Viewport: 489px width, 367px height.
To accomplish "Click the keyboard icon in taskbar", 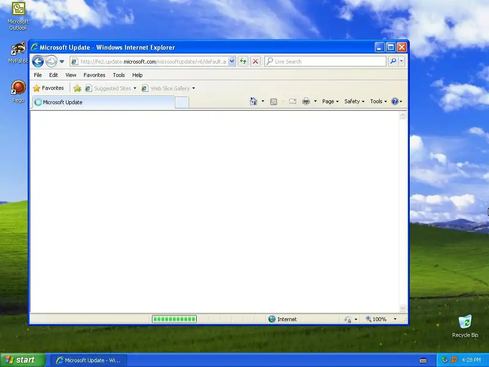I will click(x=423, y=360).
